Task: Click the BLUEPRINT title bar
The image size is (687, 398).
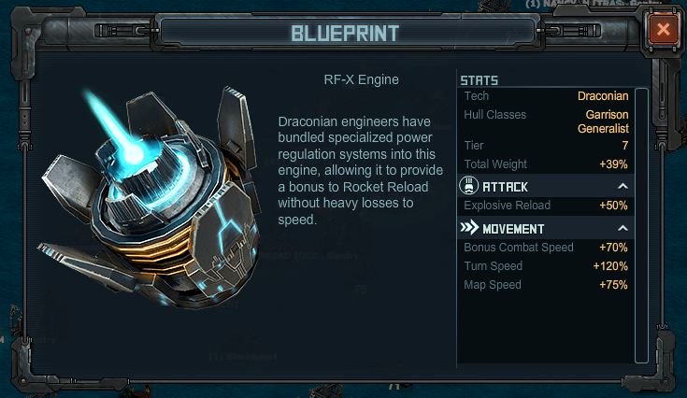Action: point(345,33)
